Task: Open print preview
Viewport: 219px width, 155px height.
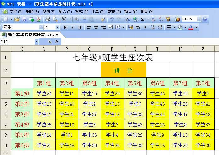Action: pos(55,19)
